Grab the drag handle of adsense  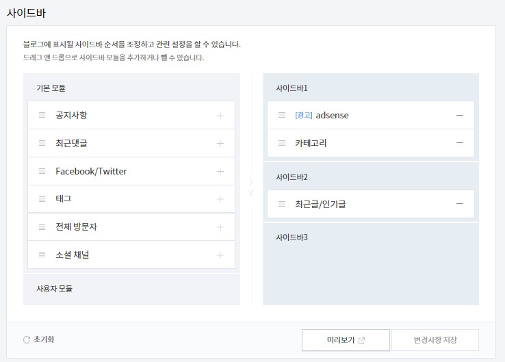(x=282, y=115)
